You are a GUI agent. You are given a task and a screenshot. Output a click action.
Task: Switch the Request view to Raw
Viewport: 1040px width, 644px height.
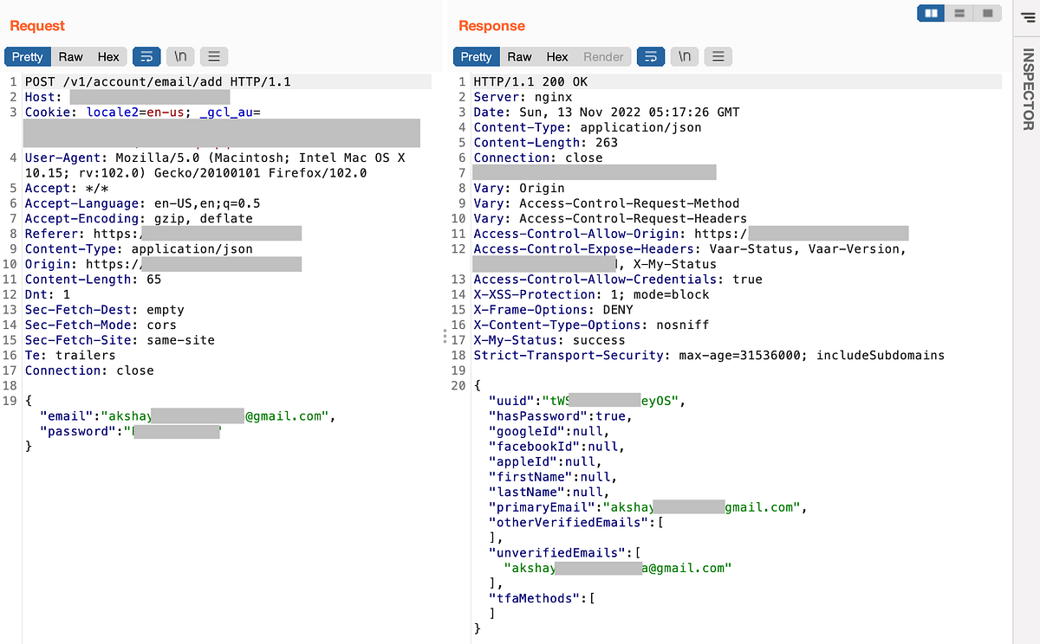tap(70, 56)
